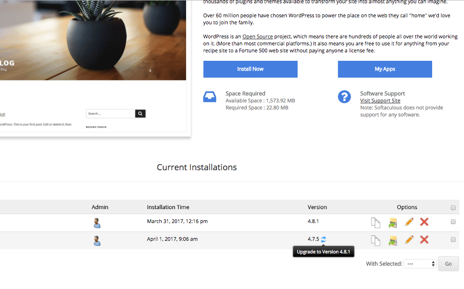This screenshot has width=464, height=289.
Task: Click the Space Required inbox icon
Action: (x=210, y=97)
